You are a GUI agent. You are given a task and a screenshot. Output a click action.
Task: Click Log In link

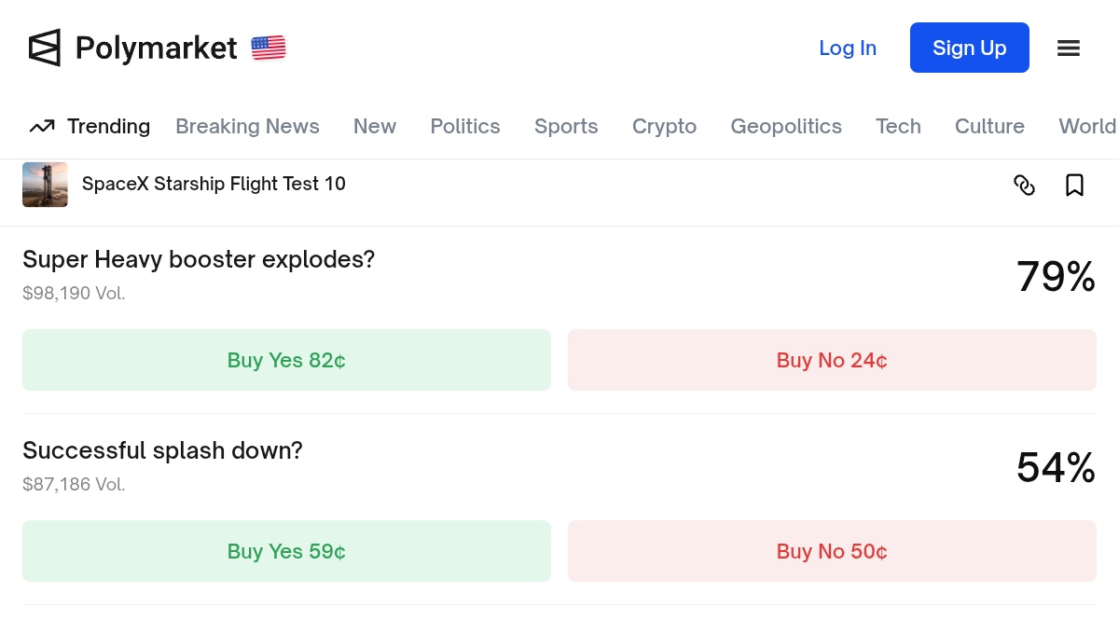[x=847, y=48]
